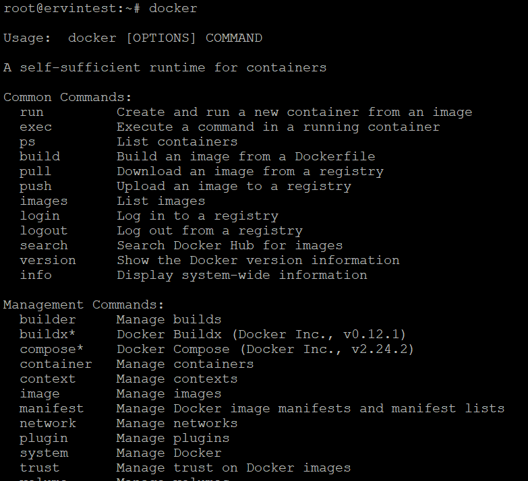Click the 'ps' command entry

27,143
